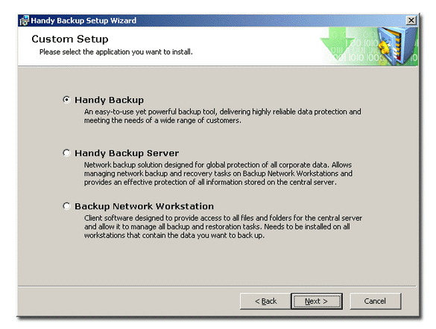The width and height of the screenshot is (436, 329).
Task: Select the Backup Network Workstation radio button
Action: point(66,206)
